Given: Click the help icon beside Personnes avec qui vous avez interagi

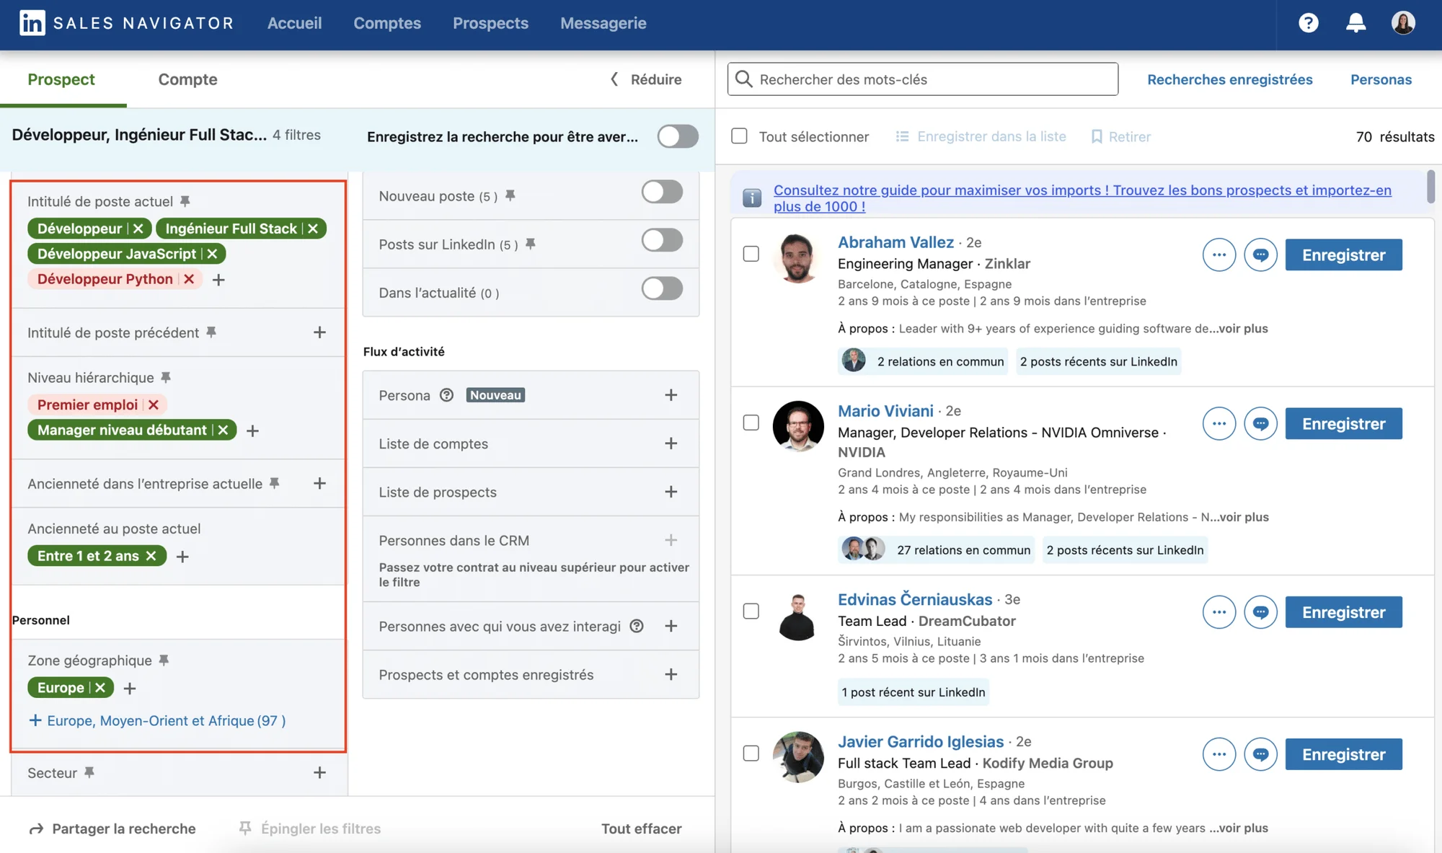Looking at the screenshot, I should point(637,626).
